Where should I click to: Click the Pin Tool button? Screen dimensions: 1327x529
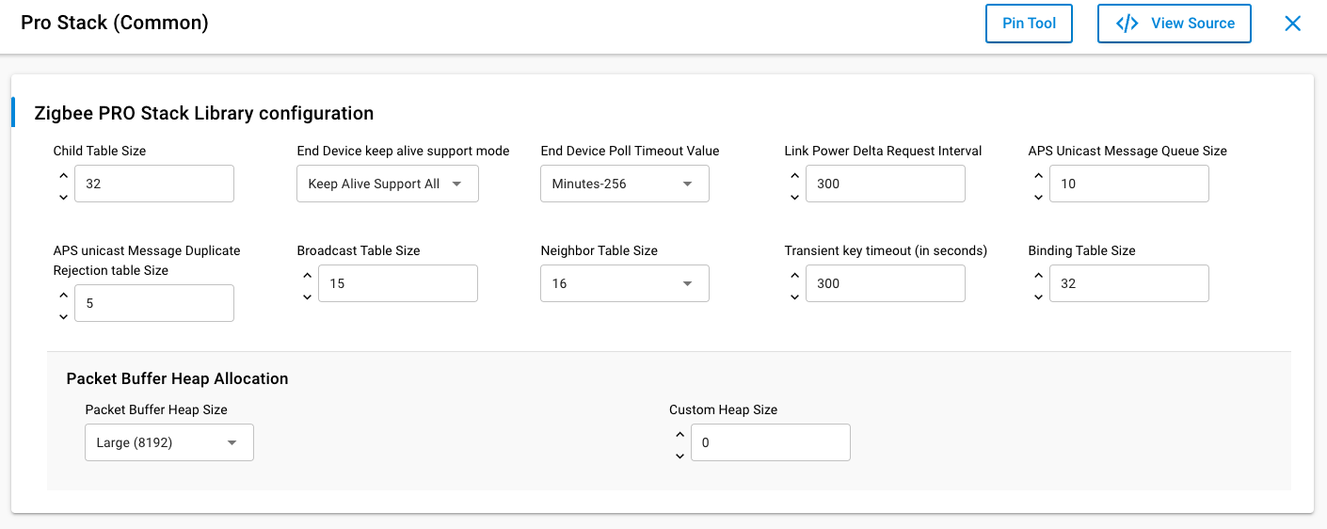point(1029,24)
